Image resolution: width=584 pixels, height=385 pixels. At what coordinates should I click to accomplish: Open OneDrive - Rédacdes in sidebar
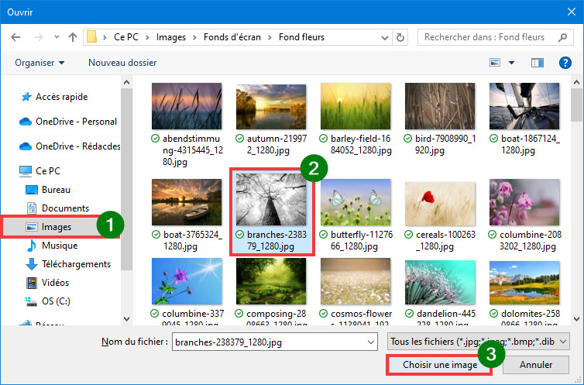pyautogui.click(x=70, y=146)
